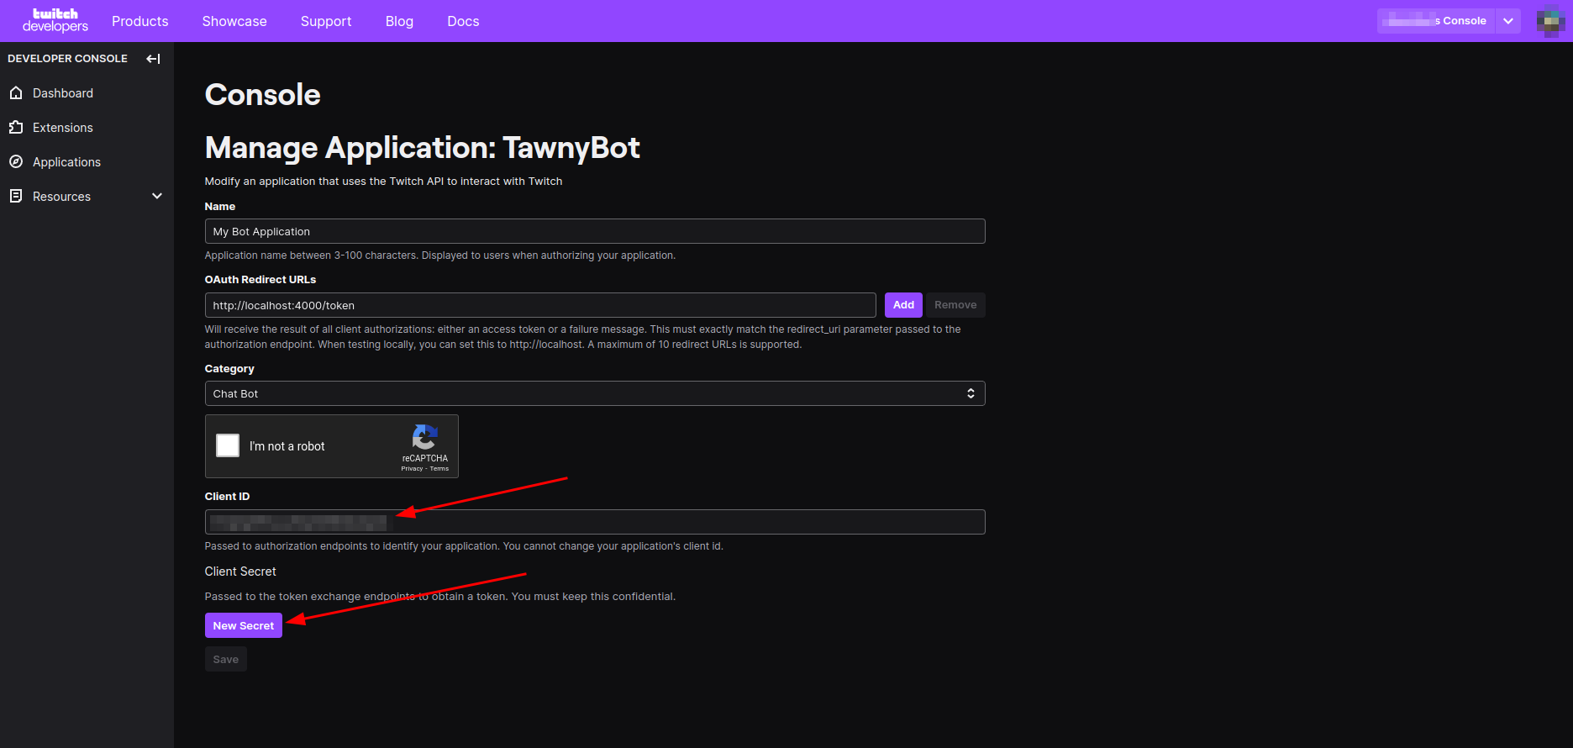Image resolution: width=1573 pixels, height=748 pixels.
Task: Click the 'DEVELOPER CONSOLE' sidebar title
Action: [x=68, y=59]
